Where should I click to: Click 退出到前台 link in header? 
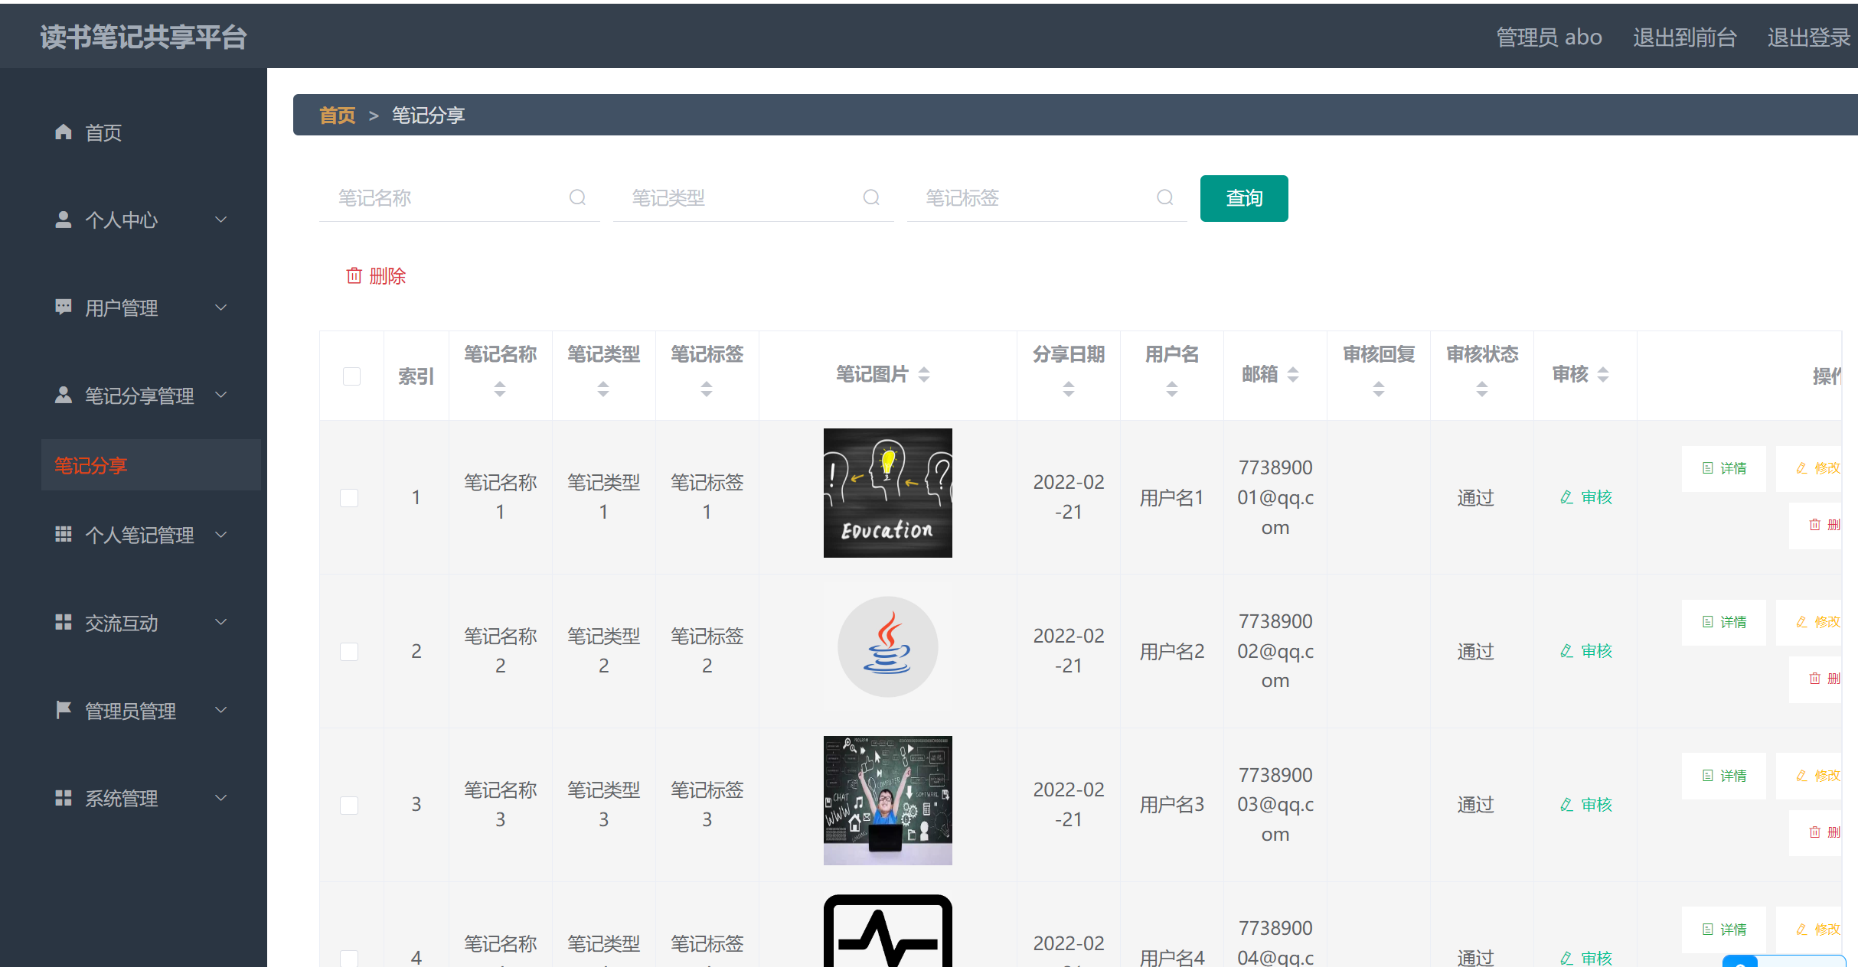tap(1684, 37)
